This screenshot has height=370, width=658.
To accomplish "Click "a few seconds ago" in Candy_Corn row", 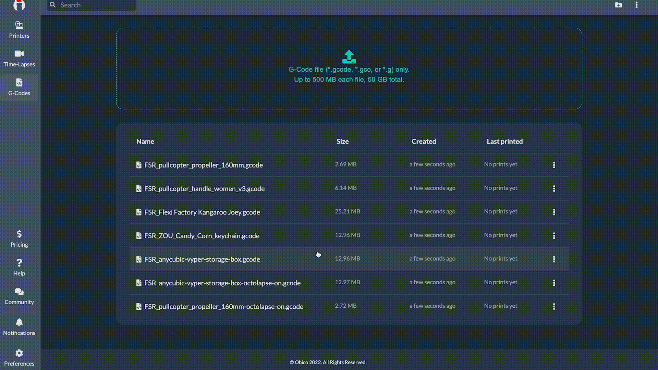I will point(432,235).
